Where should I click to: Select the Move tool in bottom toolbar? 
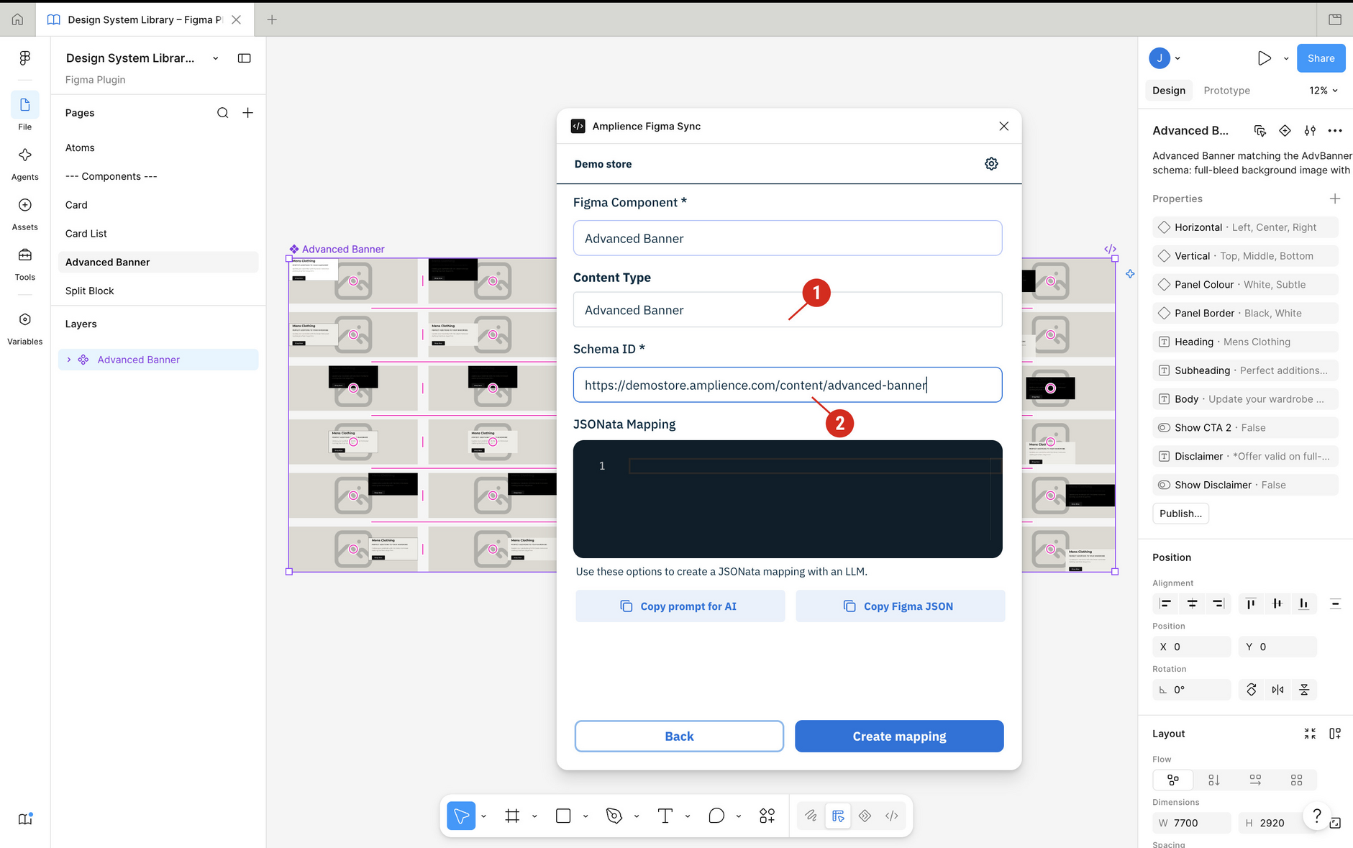tap(461, 816)
